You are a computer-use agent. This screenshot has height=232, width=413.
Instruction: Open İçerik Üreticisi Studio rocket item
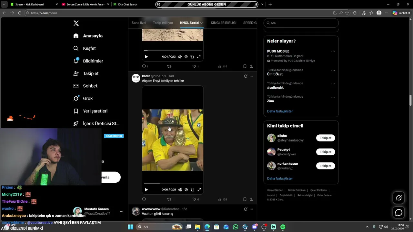click(96, 123)
